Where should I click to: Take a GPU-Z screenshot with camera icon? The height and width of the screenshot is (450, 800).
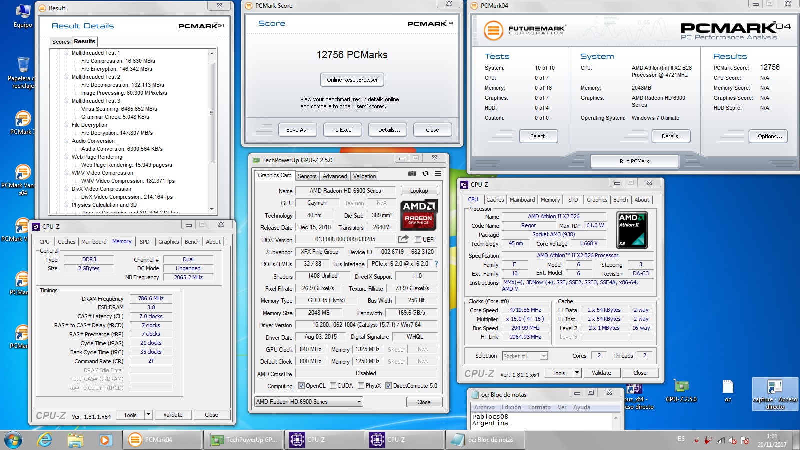[x=412, y=173]
